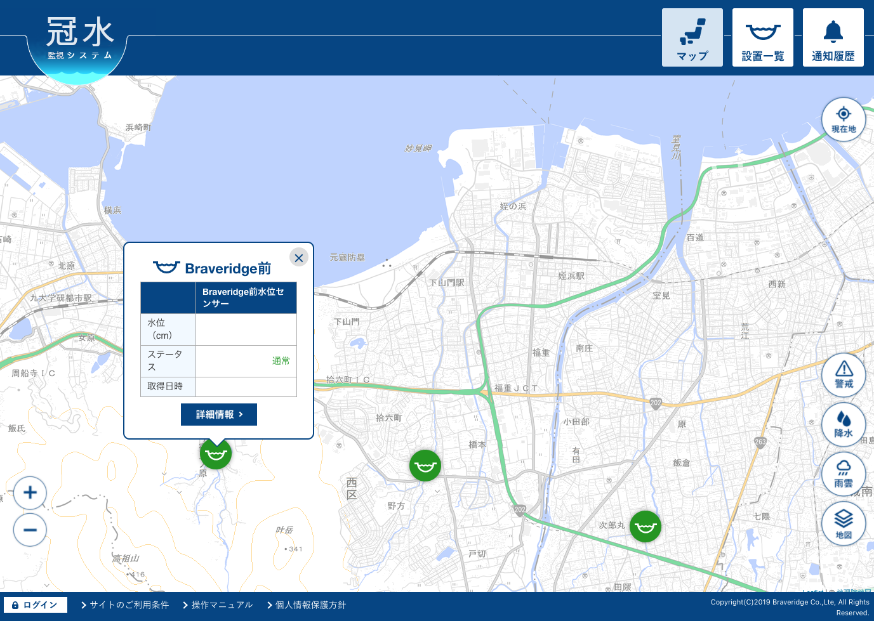The width and height of the screenshot is (874, 621).
Task: Click the sensor icon beside Braveridge前 title
Action: (166, 267)
